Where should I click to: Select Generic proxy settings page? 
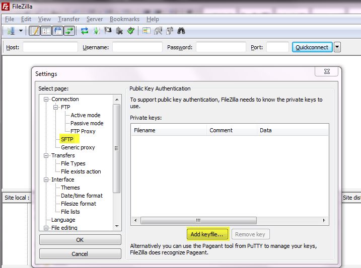[78, 147]
